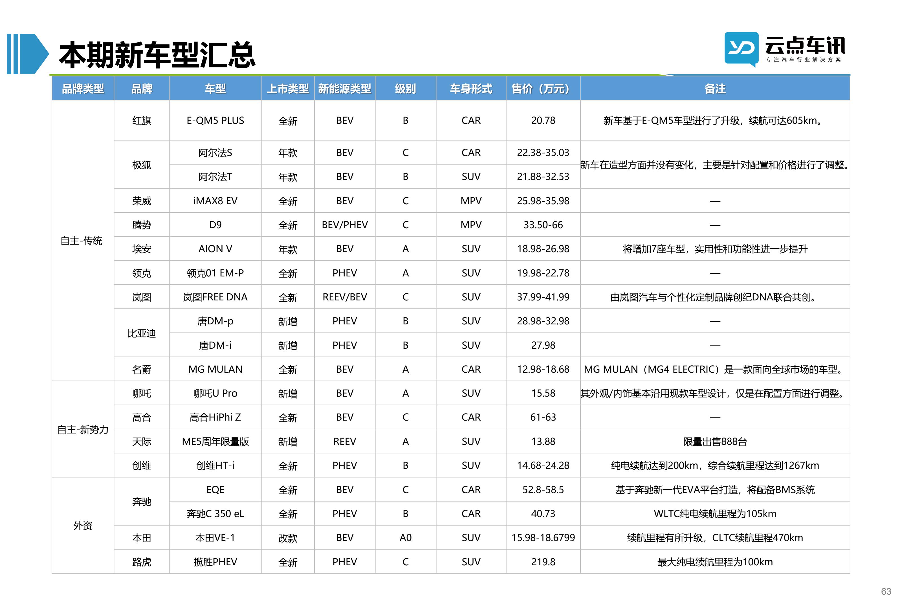Select the 14.68-24.28 price cell
The width and height of the screenshot is (900, 600).
tap(543, 465)
